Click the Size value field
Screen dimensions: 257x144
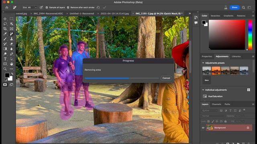pos(31,8)
